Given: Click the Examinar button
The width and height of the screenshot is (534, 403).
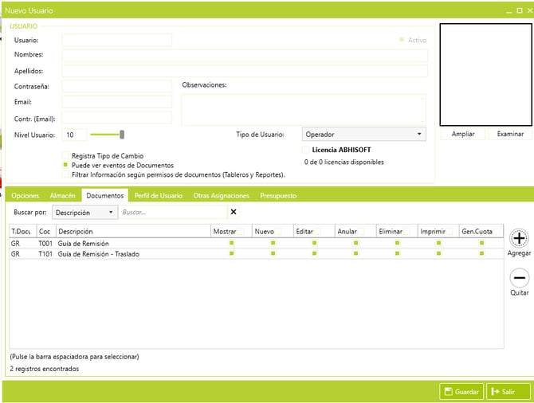Looking at the screenshot, I should [510, 134].
